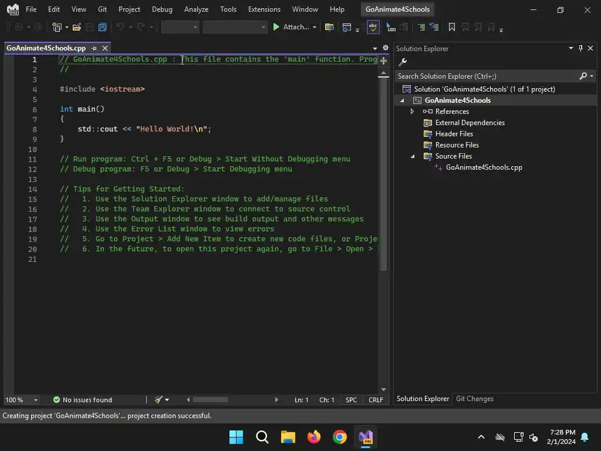The height and width of the screenshot is (451, 601).
Task: Open the Attach button dropdown arrow
Action: tap(315, 27)
